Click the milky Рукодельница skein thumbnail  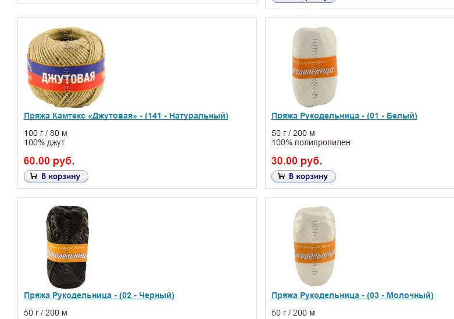pos(314,246)
